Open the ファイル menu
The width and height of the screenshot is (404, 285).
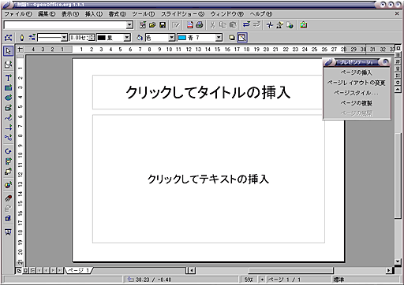tap(18, 14)
